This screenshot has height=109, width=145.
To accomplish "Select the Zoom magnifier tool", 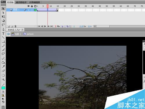I will [x=3, y=79].
